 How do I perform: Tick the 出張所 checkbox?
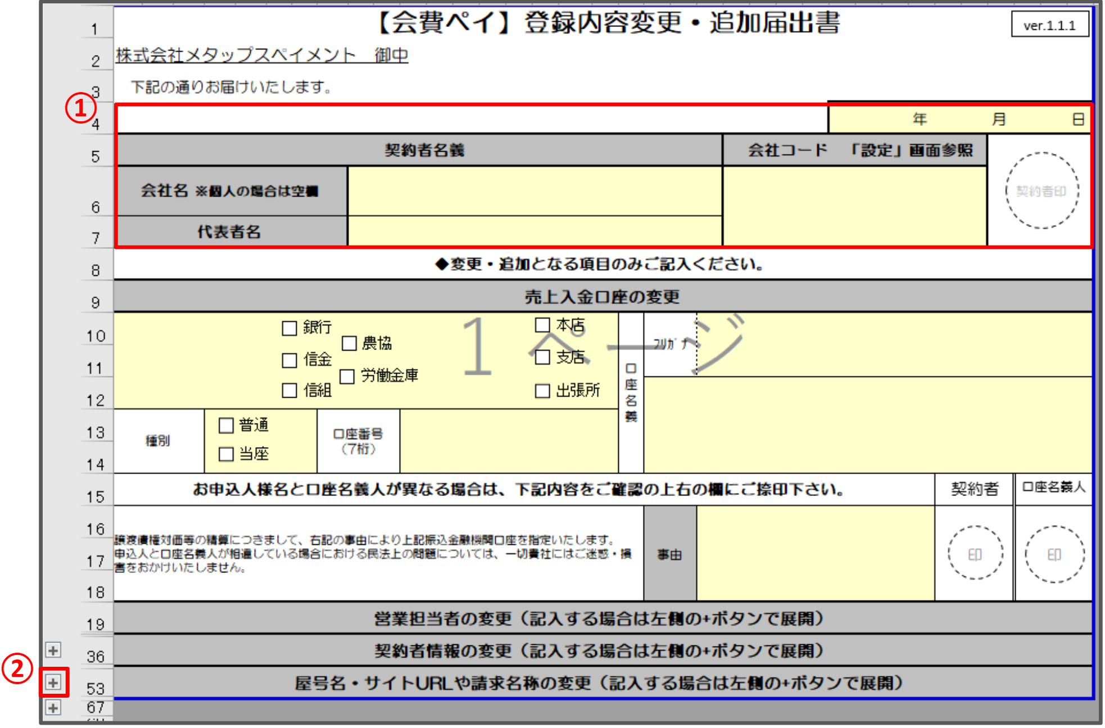542,390
